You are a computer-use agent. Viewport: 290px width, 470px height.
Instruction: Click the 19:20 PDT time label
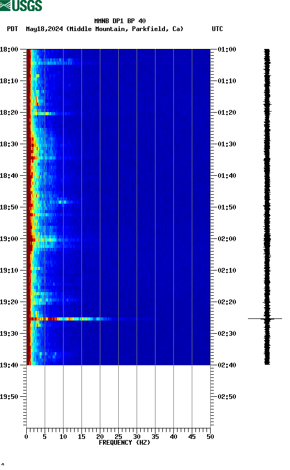pyautogui.click(x=9, y=302)
